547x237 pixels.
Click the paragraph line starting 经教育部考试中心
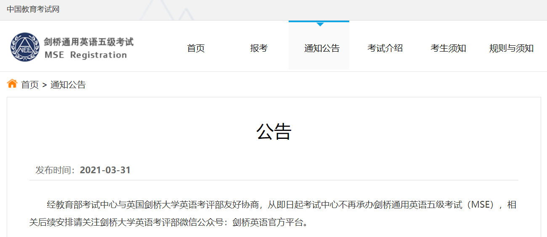click(x=281, y=205)
